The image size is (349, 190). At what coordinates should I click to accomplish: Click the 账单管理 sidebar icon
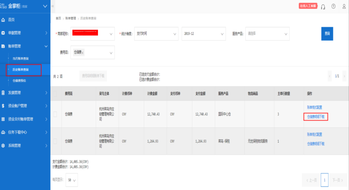click(3, 46)
